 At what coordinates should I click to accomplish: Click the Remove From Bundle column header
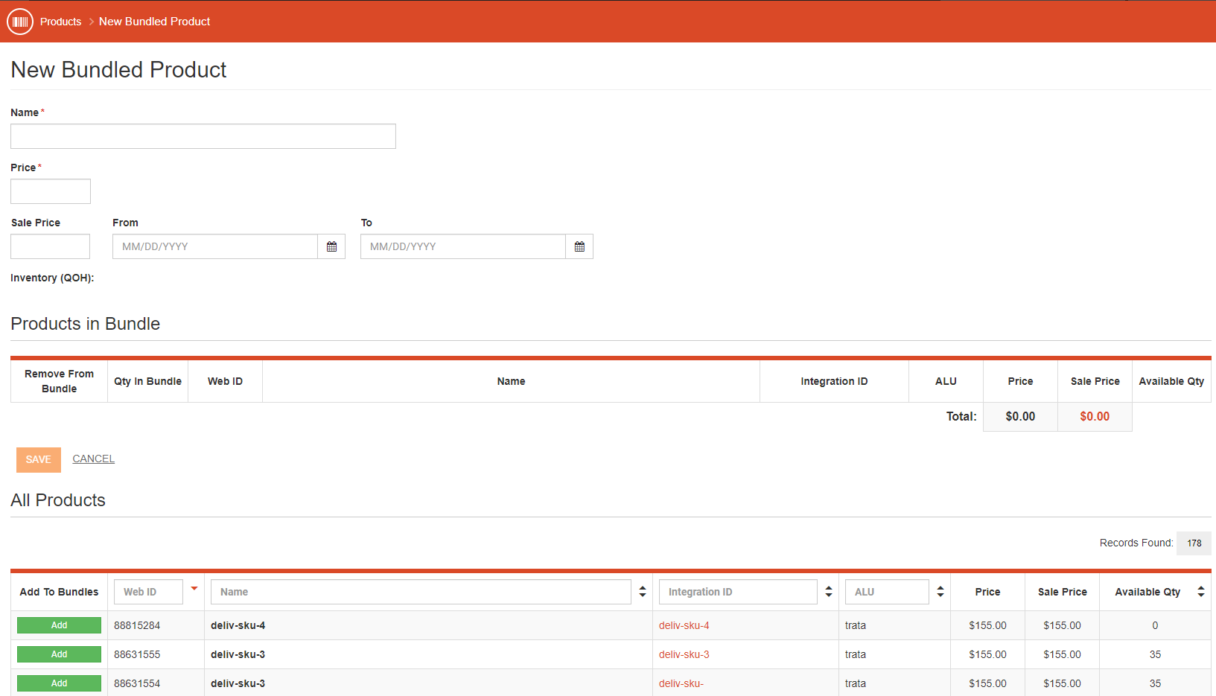(x=59, y=381)
